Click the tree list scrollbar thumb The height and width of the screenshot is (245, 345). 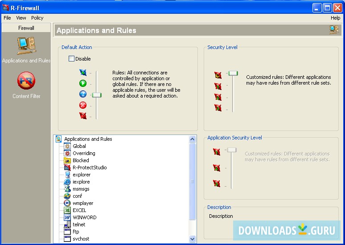click(192, 181)
